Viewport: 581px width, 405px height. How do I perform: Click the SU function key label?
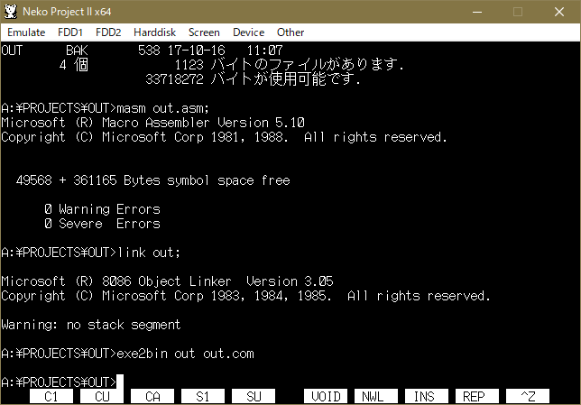click(254, 397)
